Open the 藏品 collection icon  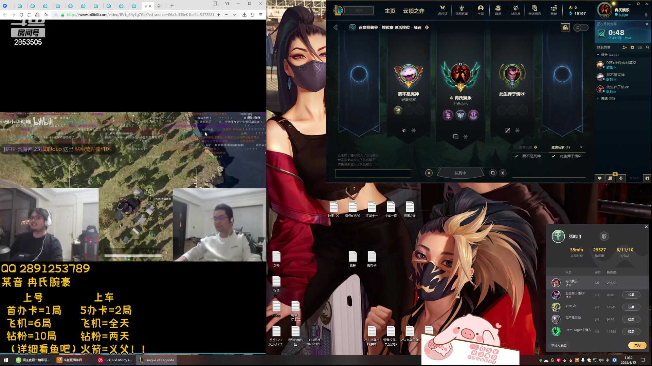click(x=498, y=10)
